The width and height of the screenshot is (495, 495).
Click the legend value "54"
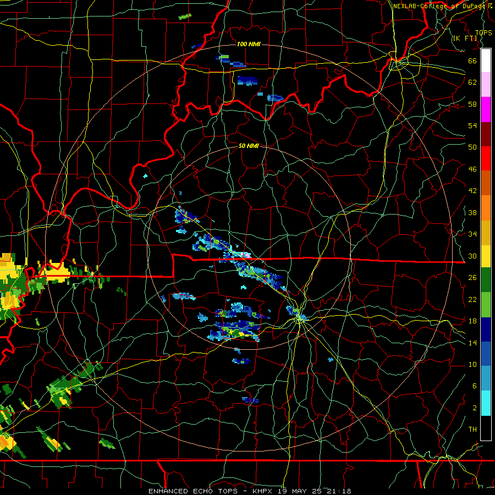[x=472, y=125]
